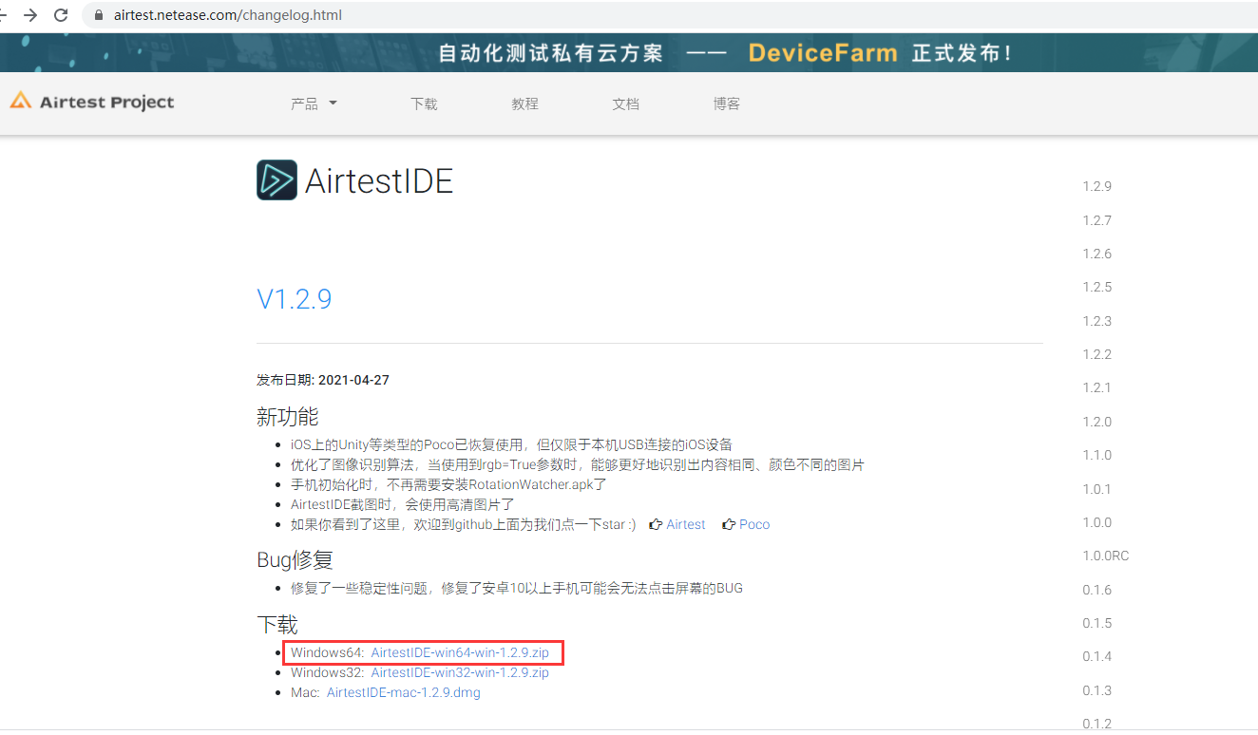Click the 安卓10 bug fix bullet text
1258x735 pixels.
tap(517, 588)
